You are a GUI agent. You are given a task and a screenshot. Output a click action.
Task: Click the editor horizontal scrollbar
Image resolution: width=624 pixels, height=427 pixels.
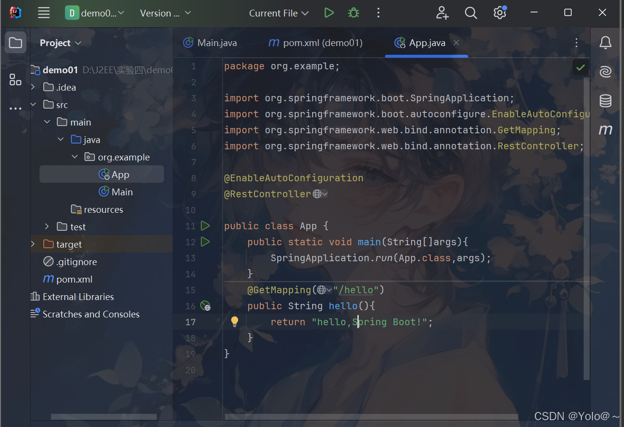coord(371,417)
